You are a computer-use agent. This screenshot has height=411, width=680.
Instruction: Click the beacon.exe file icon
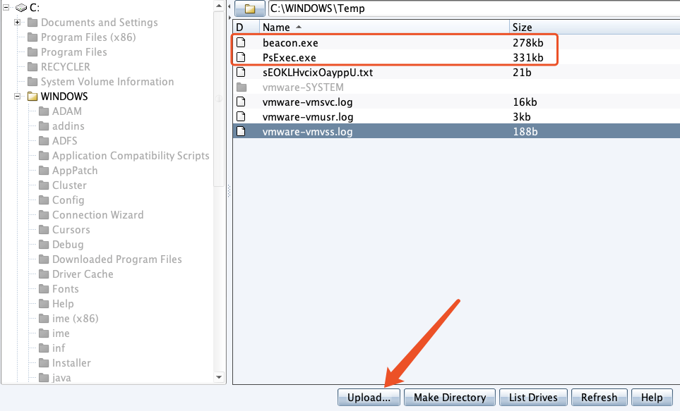coord(241,42)
